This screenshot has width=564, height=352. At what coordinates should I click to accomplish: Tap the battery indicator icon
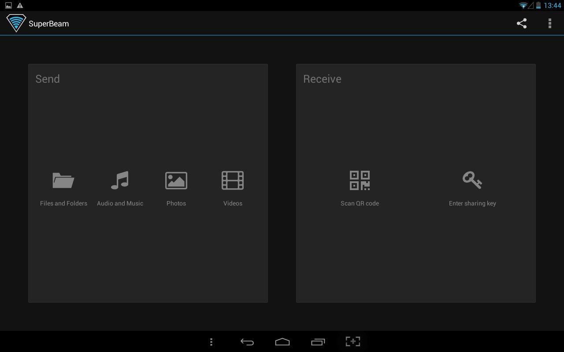pos(538,5)
